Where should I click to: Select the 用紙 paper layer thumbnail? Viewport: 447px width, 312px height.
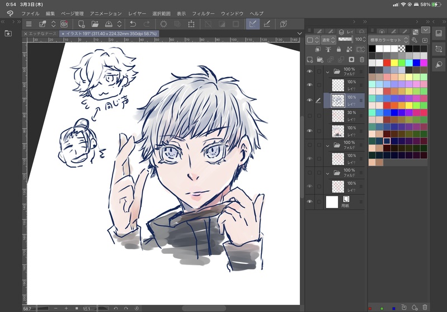point(332,202)
